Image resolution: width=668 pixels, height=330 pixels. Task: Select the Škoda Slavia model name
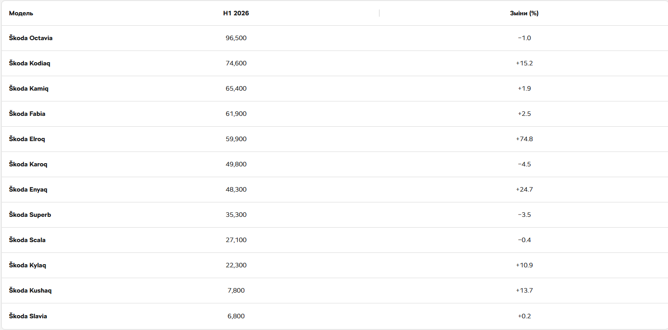point(28,316)
